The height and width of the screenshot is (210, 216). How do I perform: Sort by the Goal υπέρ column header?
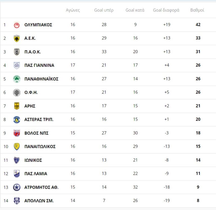coord(104,10)
